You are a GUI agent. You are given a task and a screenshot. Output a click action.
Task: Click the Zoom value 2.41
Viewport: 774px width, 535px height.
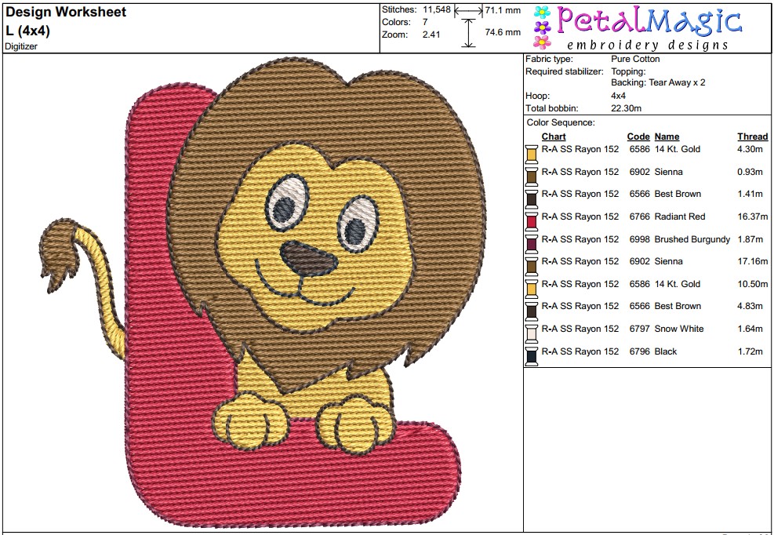pyautogui.click(x=431, y=35)
